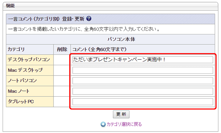Focus the デスクトップパソコン comment field

[x=143, y=60]
